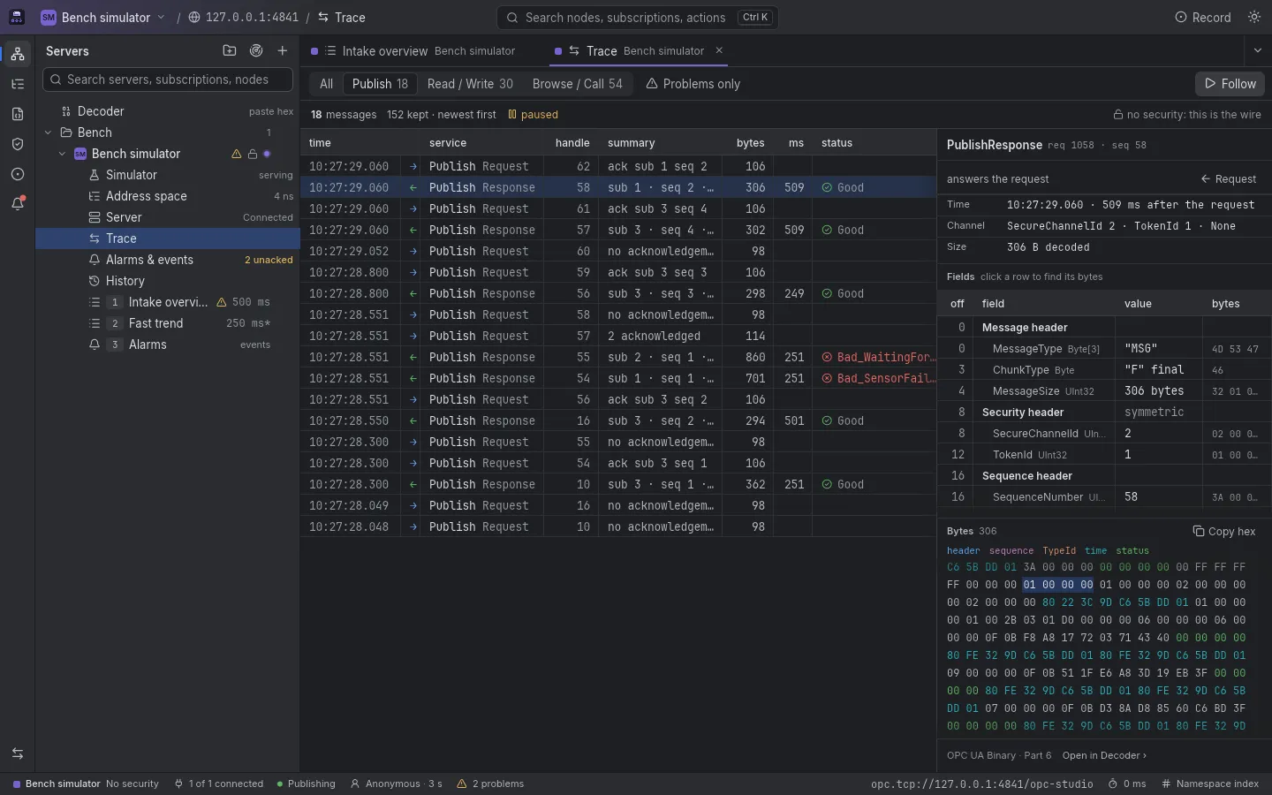Select the Trace tab
Image resolution: width=1272 pixels, height=795 pixels.
click(x=640, y=51)
